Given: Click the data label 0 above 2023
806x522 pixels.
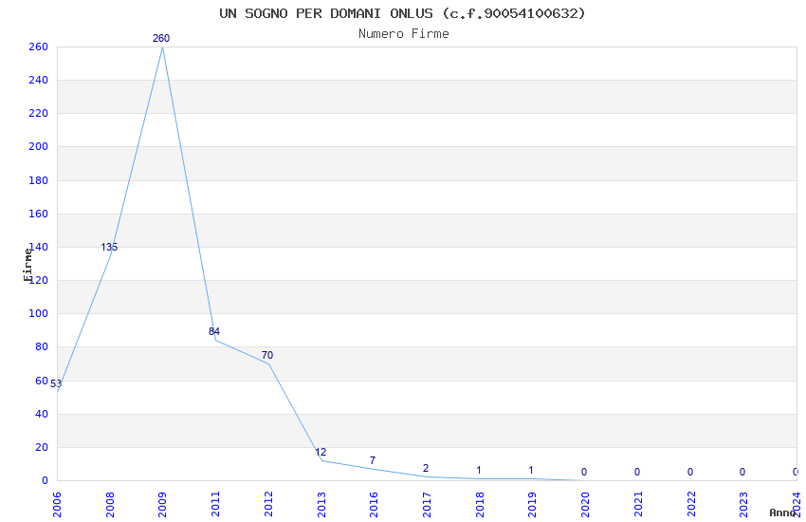Looking at the screenshot, I should coord(742,472).
